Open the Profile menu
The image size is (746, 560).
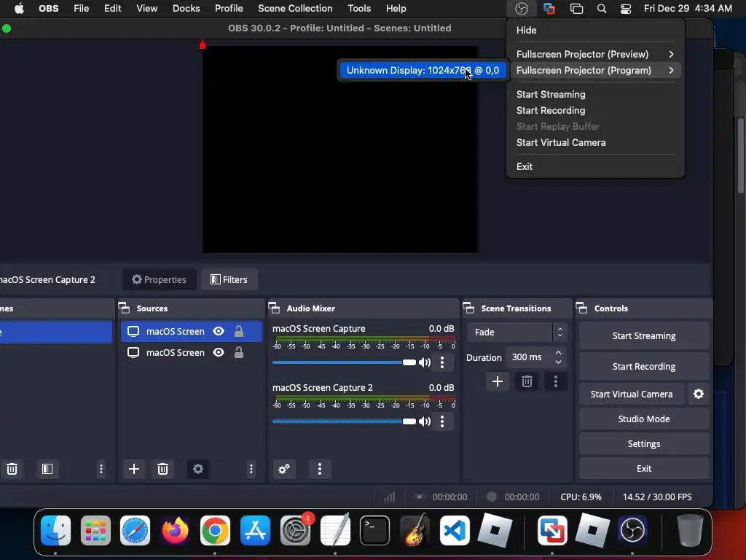(x=228, y=9)
